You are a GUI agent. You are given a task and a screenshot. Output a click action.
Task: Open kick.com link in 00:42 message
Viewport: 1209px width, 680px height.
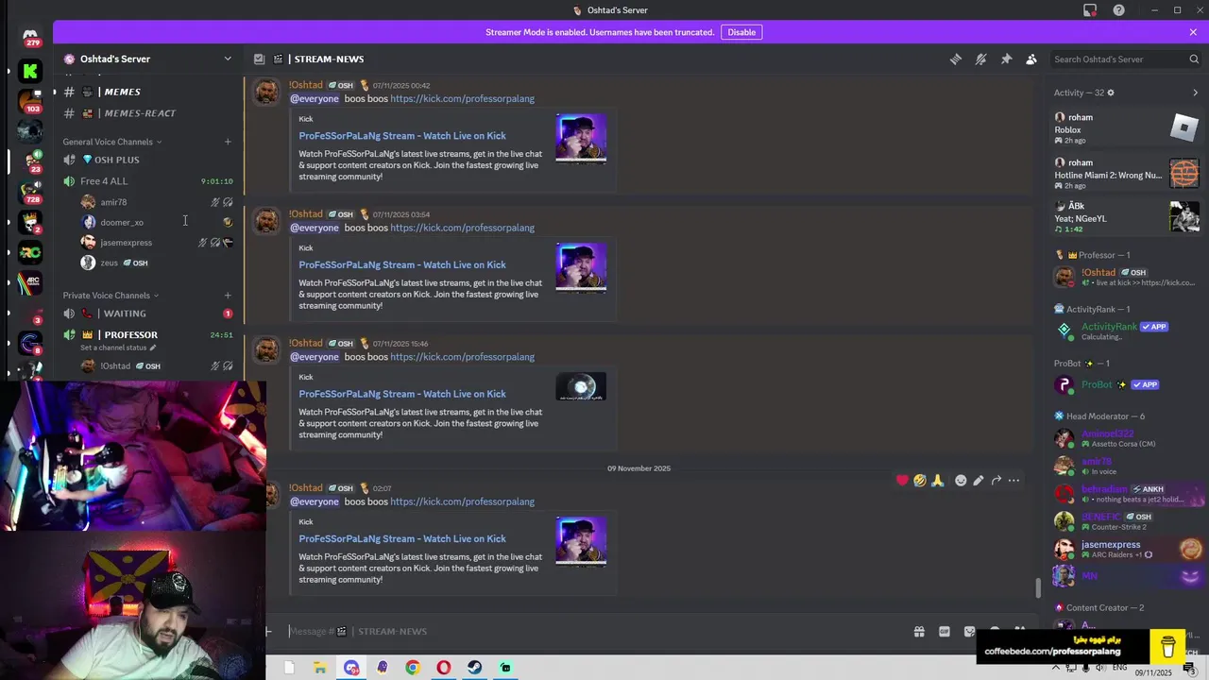tap(462, 98)
